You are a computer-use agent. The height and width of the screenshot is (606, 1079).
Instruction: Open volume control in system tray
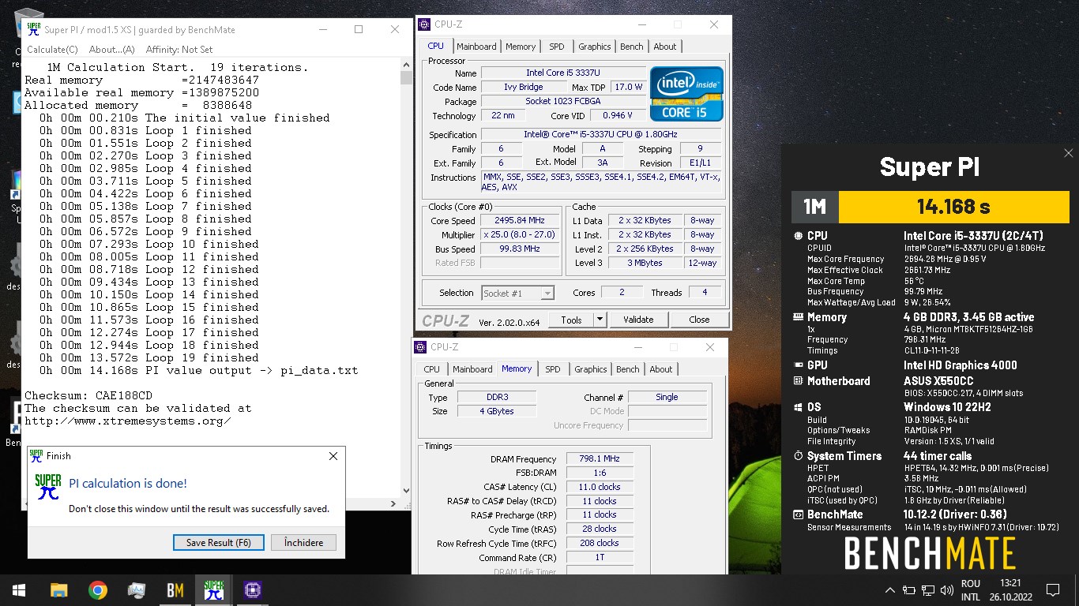coord(947,590)
